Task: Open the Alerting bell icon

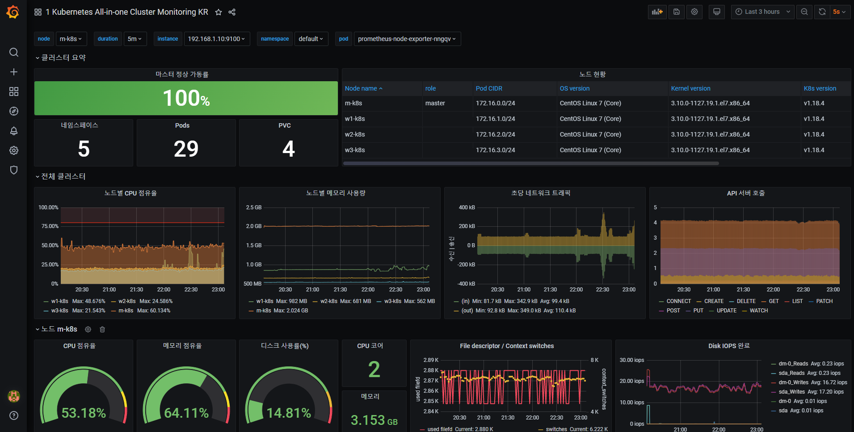Action: click(x=14, y=131)
